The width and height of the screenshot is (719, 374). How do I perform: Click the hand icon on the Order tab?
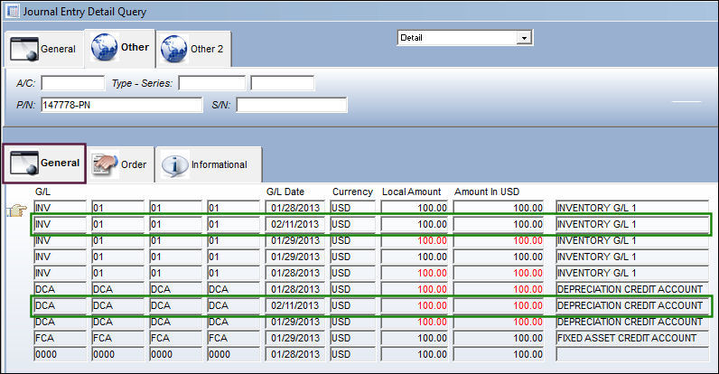105,164
